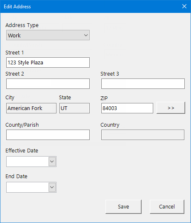The width and height of the screenshot is (191, 223).
Task: Click into the County/Parish field
Action: coord(48,135)
